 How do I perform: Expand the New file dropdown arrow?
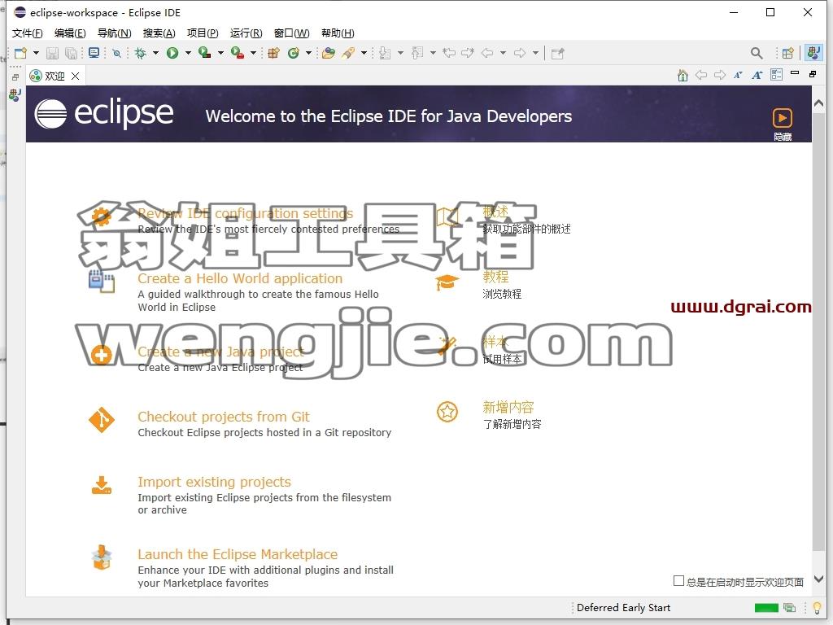[36, 53]
